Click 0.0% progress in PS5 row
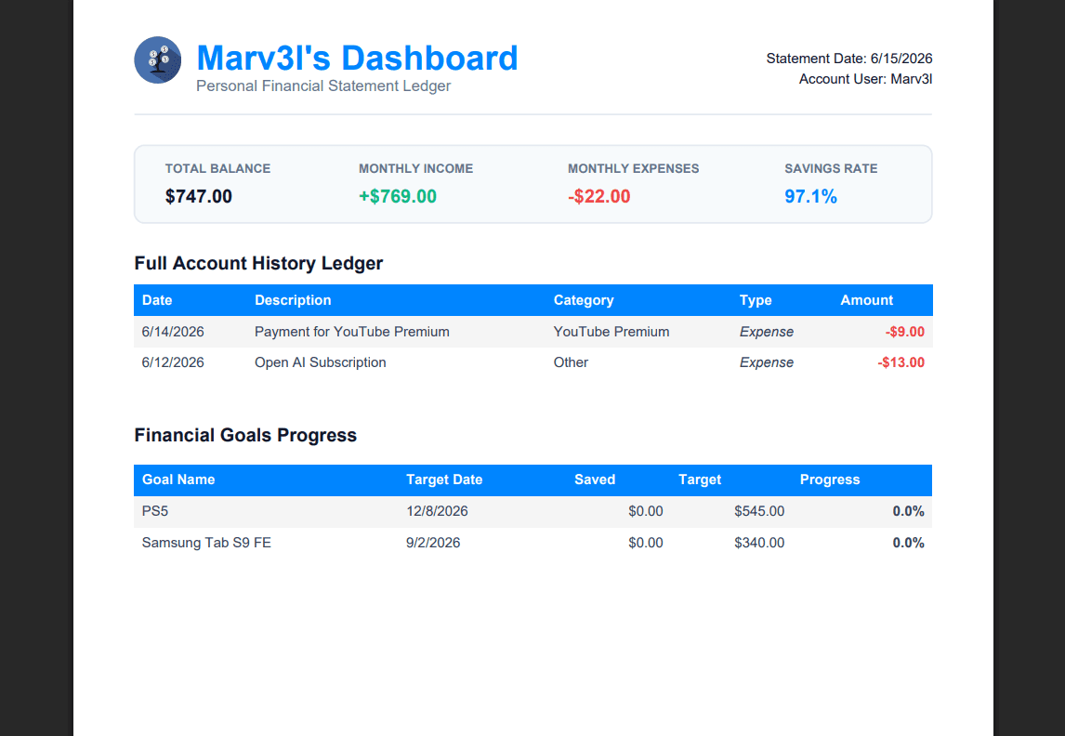 (908, 511)
